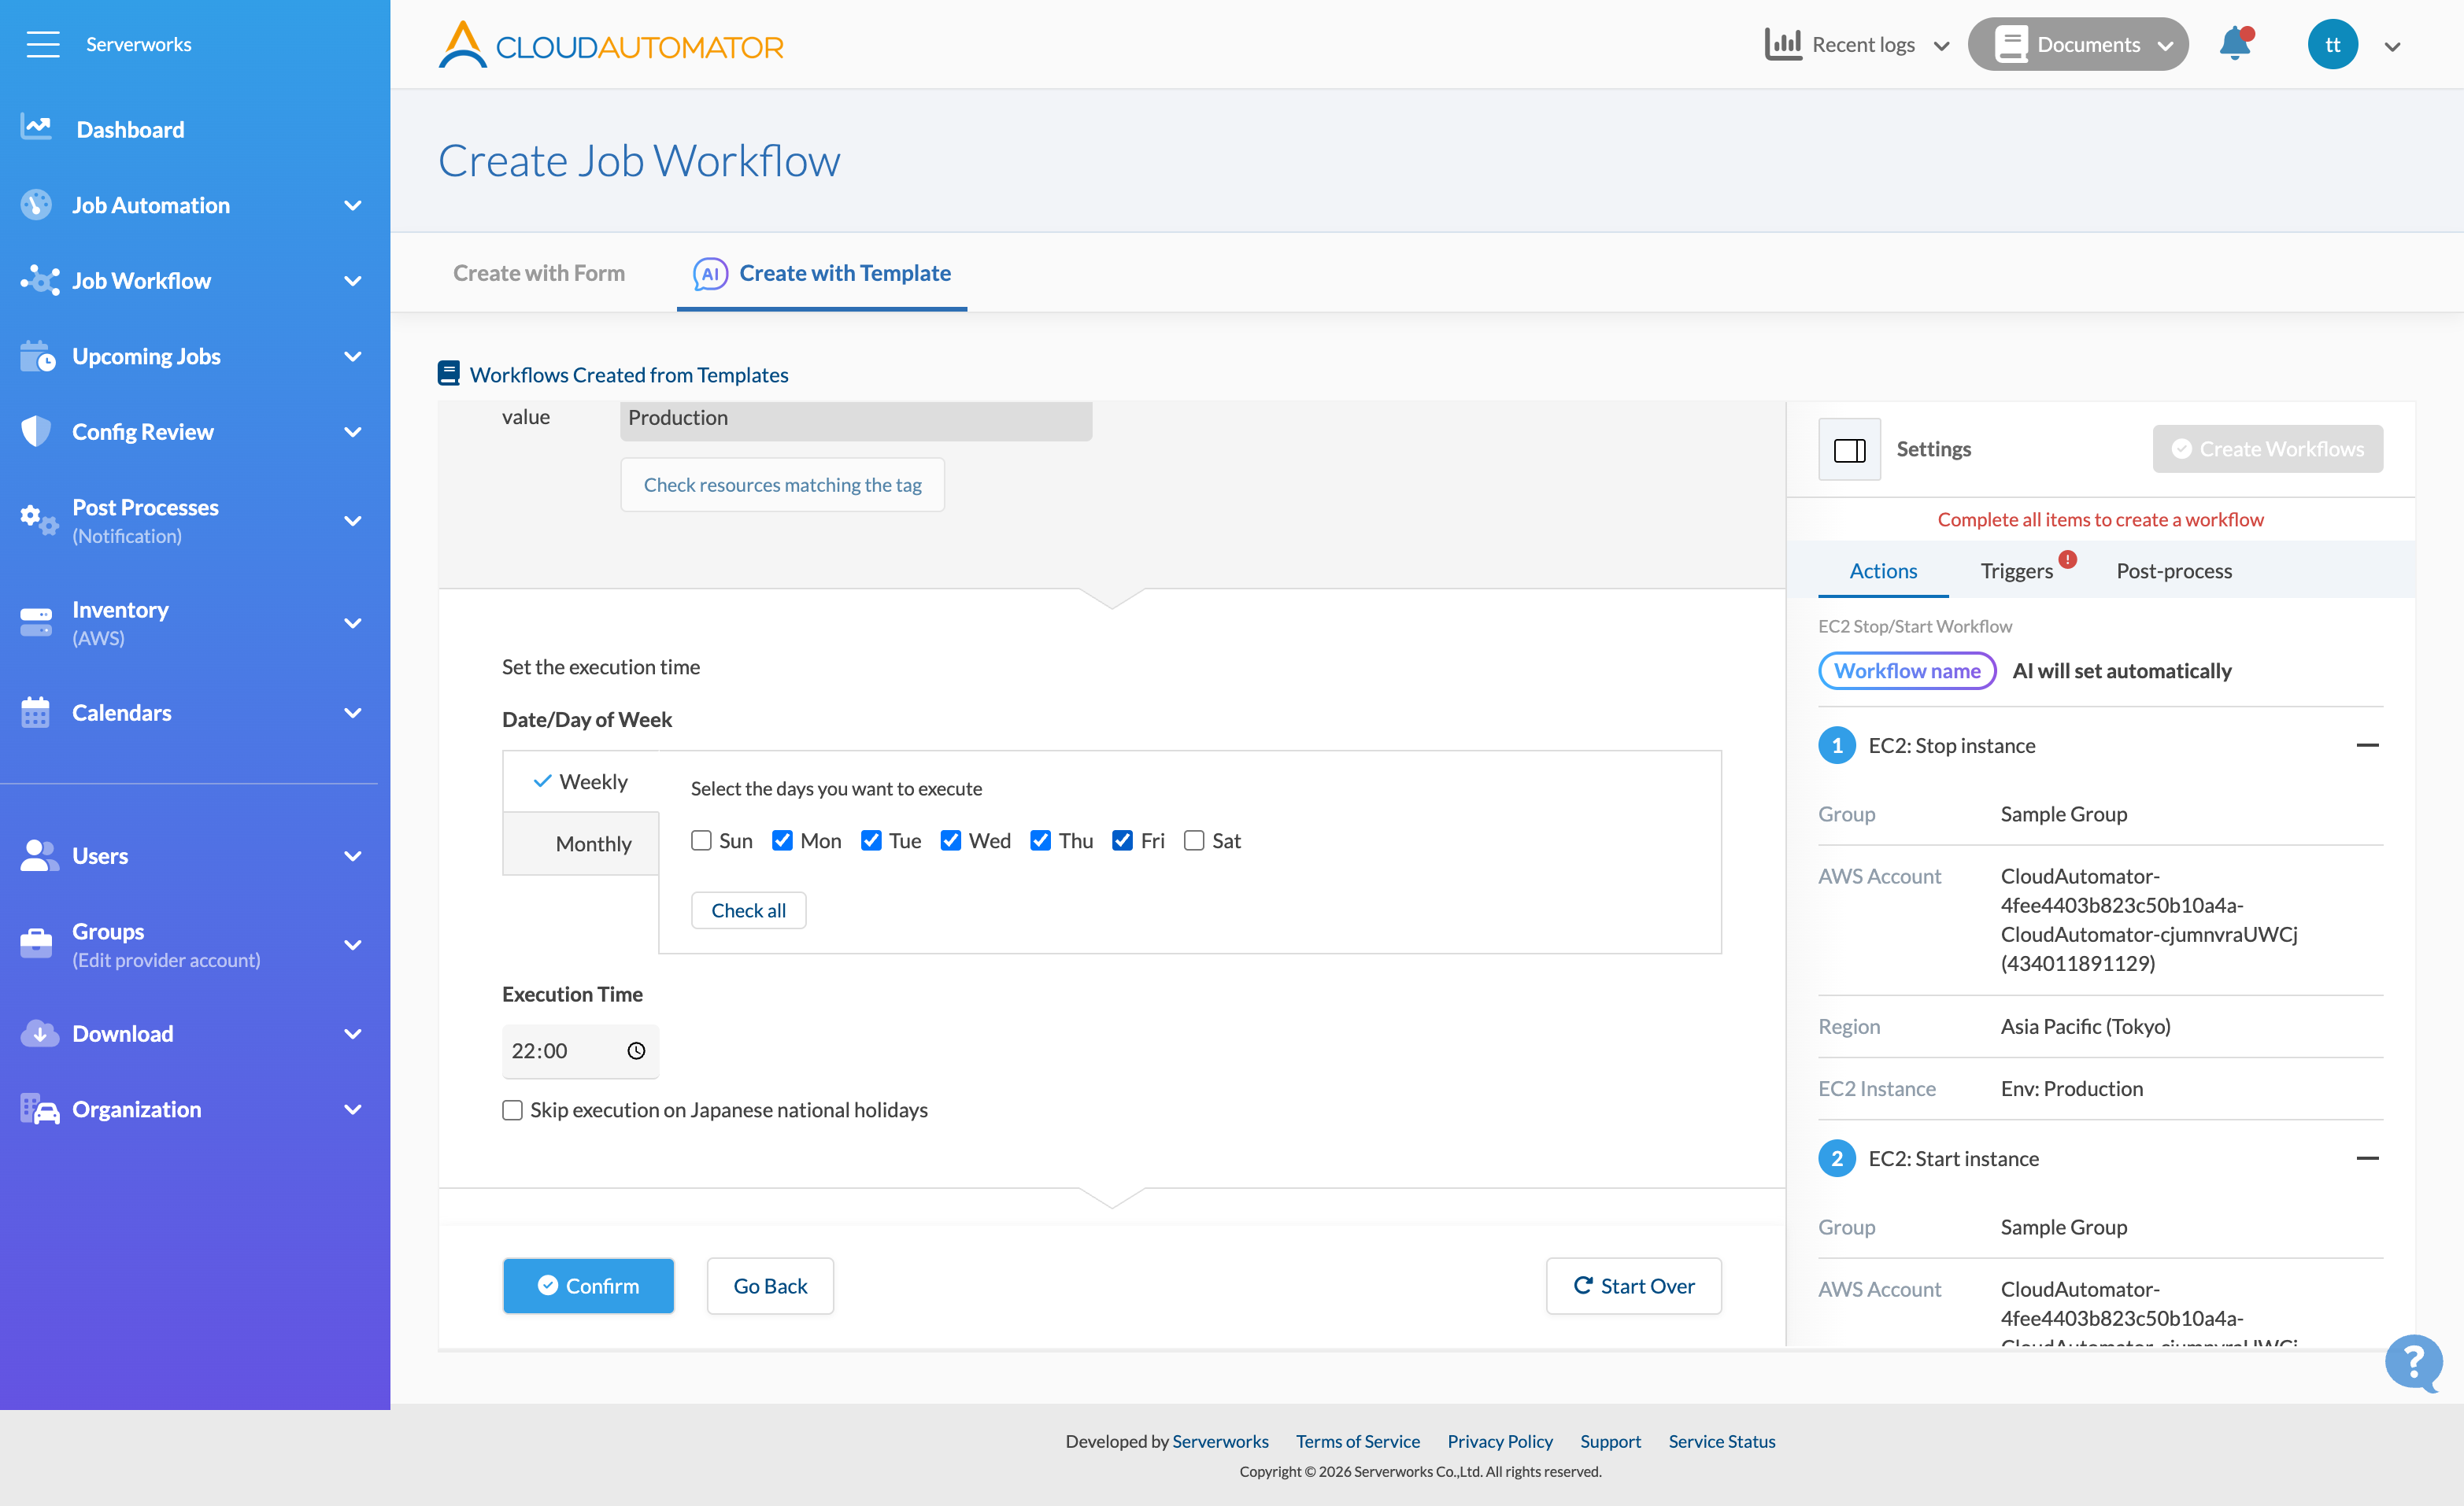Click the Organization building icon

[40, 1109]
